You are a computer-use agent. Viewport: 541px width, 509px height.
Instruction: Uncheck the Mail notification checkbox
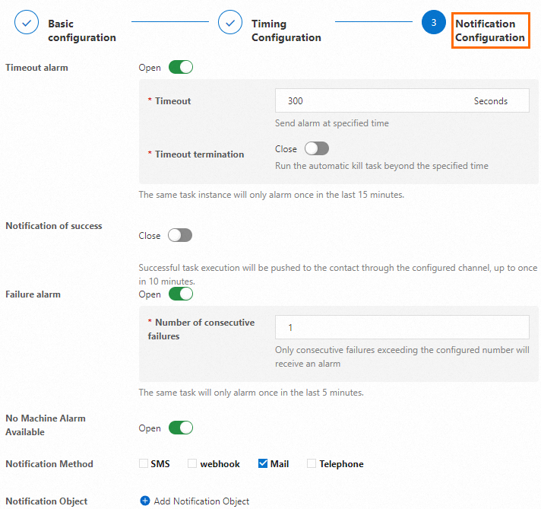[x=263, y=463]
